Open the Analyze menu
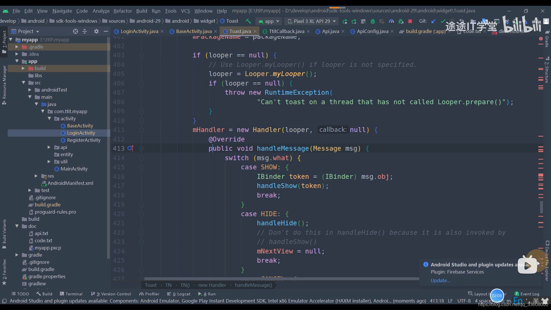551x310 pixels. tap(101, 11)
